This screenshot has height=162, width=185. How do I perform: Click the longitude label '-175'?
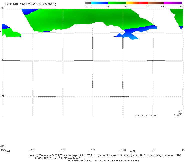pos(32,150)
